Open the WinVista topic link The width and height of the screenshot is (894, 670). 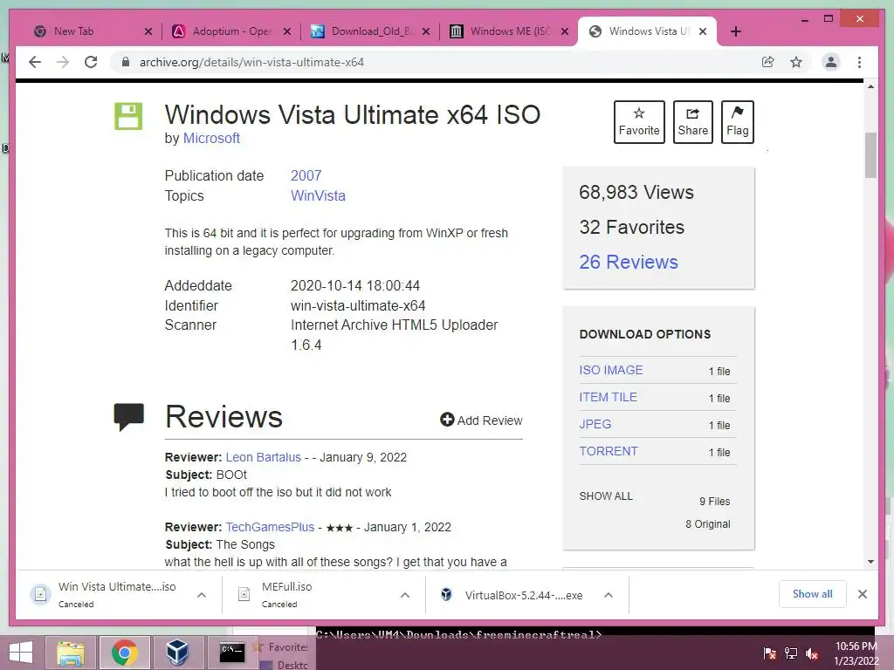318,196
